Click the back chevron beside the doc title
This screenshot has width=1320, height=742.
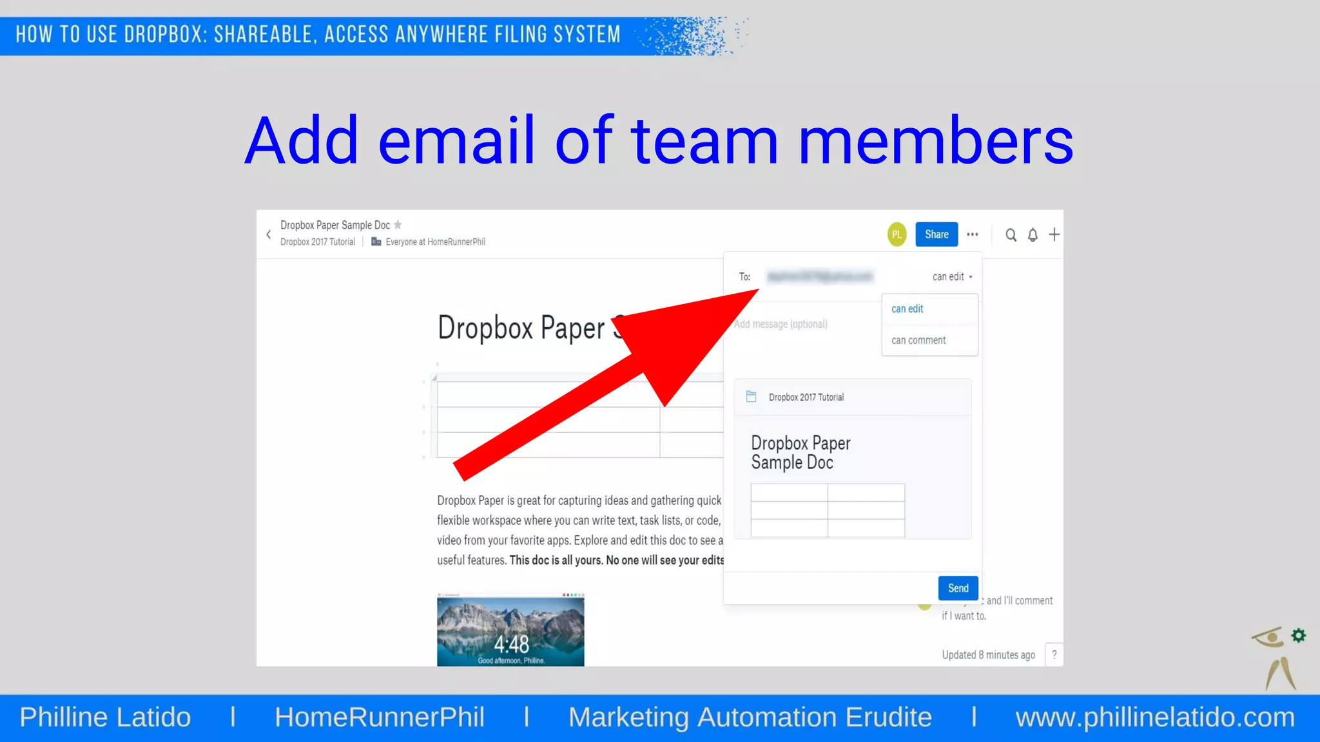(269, 234)
